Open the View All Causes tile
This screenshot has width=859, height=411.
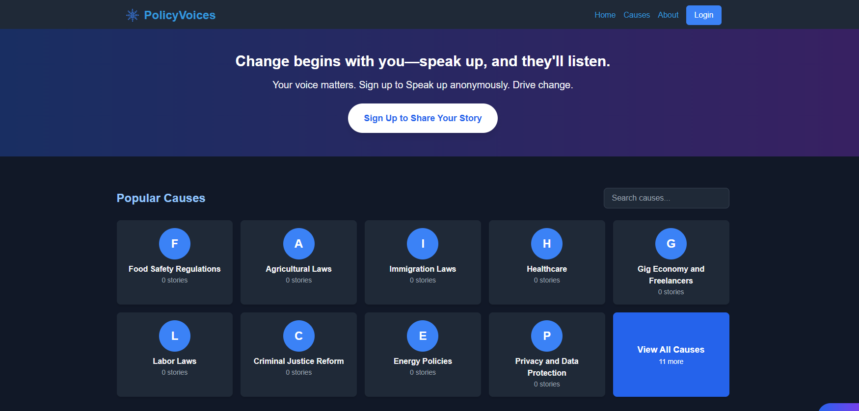[x=671, y=355]
